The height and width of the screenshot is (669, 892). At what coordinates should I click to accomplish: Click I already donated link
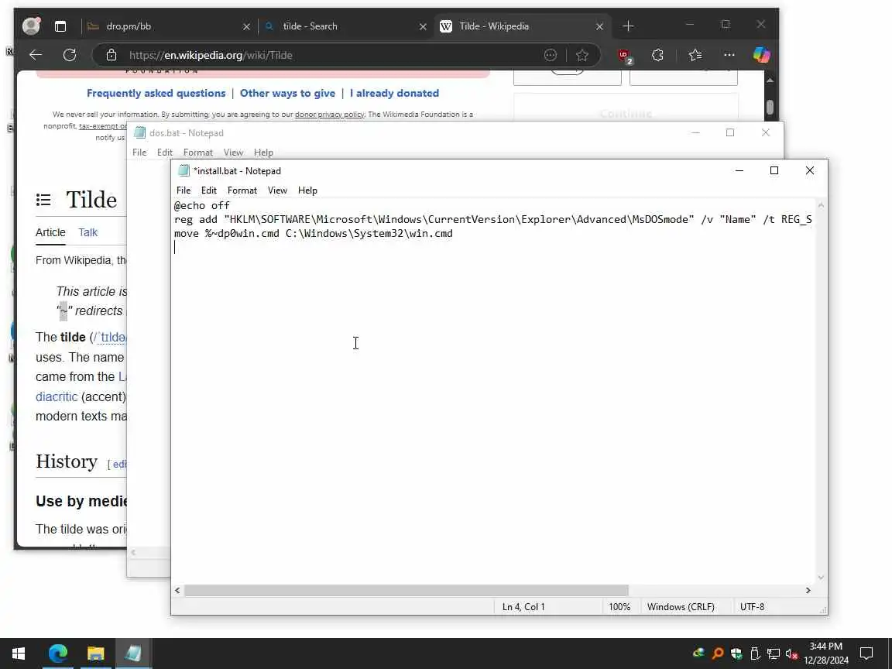(394, 93)
